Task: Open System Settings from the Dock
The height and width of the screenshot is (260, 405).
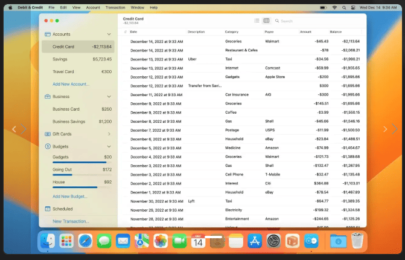Action: coord(274,241)
